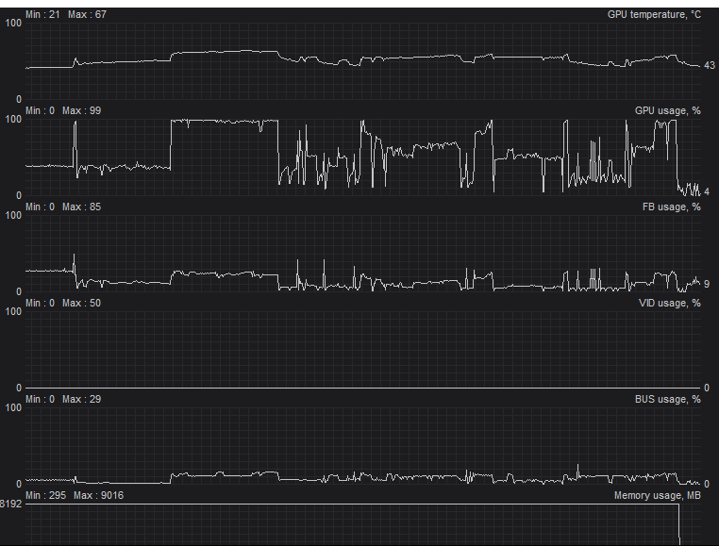Click inside the GPU usage graph plot
Image resolution: width=719 pixels, height=546 pixels.
[x=362, y=157]
